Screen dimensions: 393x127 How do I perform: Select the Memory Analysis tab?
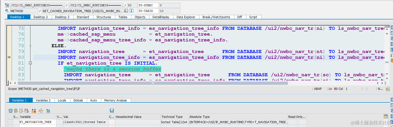point(116,100)
